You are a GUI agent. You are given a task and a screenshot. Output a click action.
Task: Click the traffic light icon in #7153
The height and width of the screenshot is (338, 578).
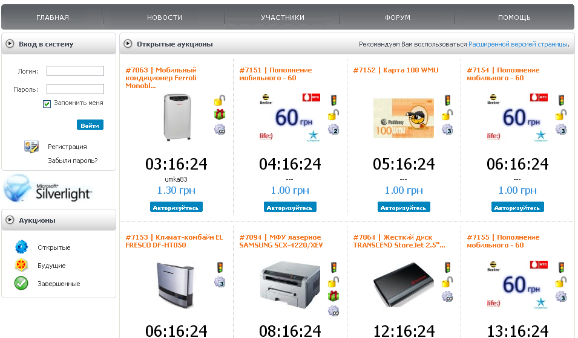pos(220,267)
